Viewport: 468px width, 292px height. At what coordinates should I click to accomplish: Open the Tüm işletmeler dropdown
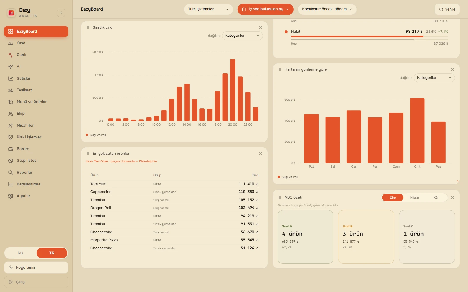208,9
